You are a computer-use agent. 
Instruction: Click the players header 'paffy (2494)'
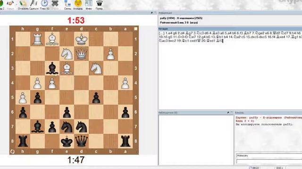coord(168,18)
